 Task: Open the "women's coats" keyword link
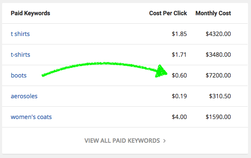(31, 117)
